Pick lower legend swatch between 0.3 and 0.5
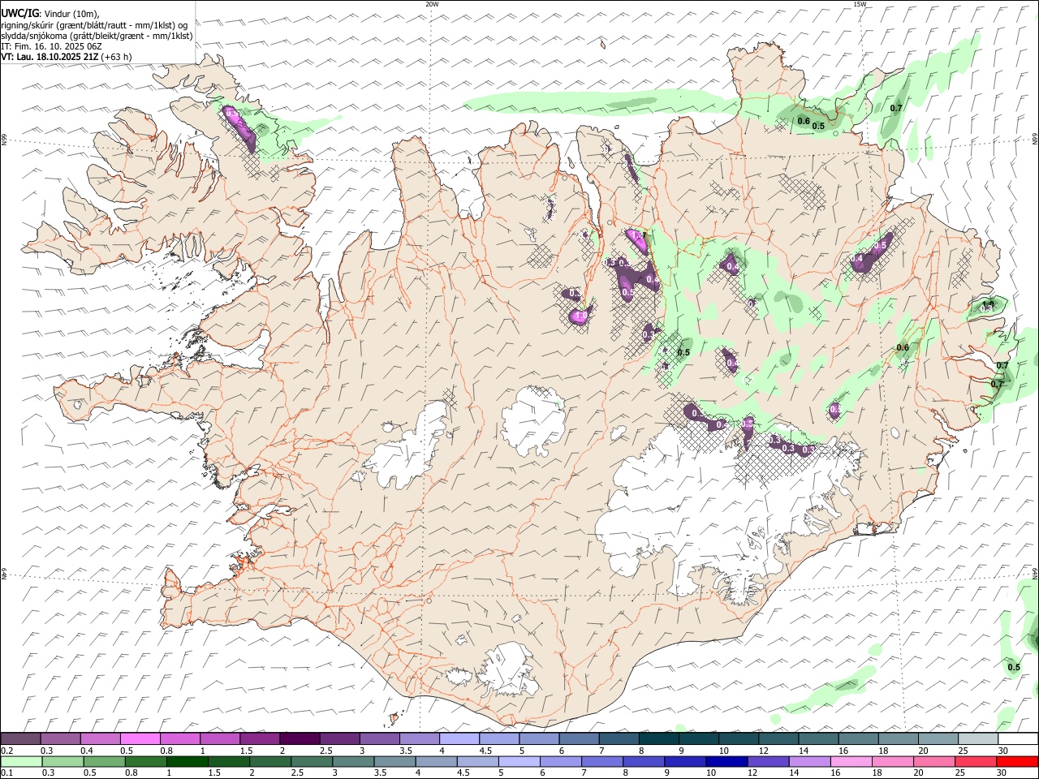Screen dimensions: 1039x779 pos(63,761)
